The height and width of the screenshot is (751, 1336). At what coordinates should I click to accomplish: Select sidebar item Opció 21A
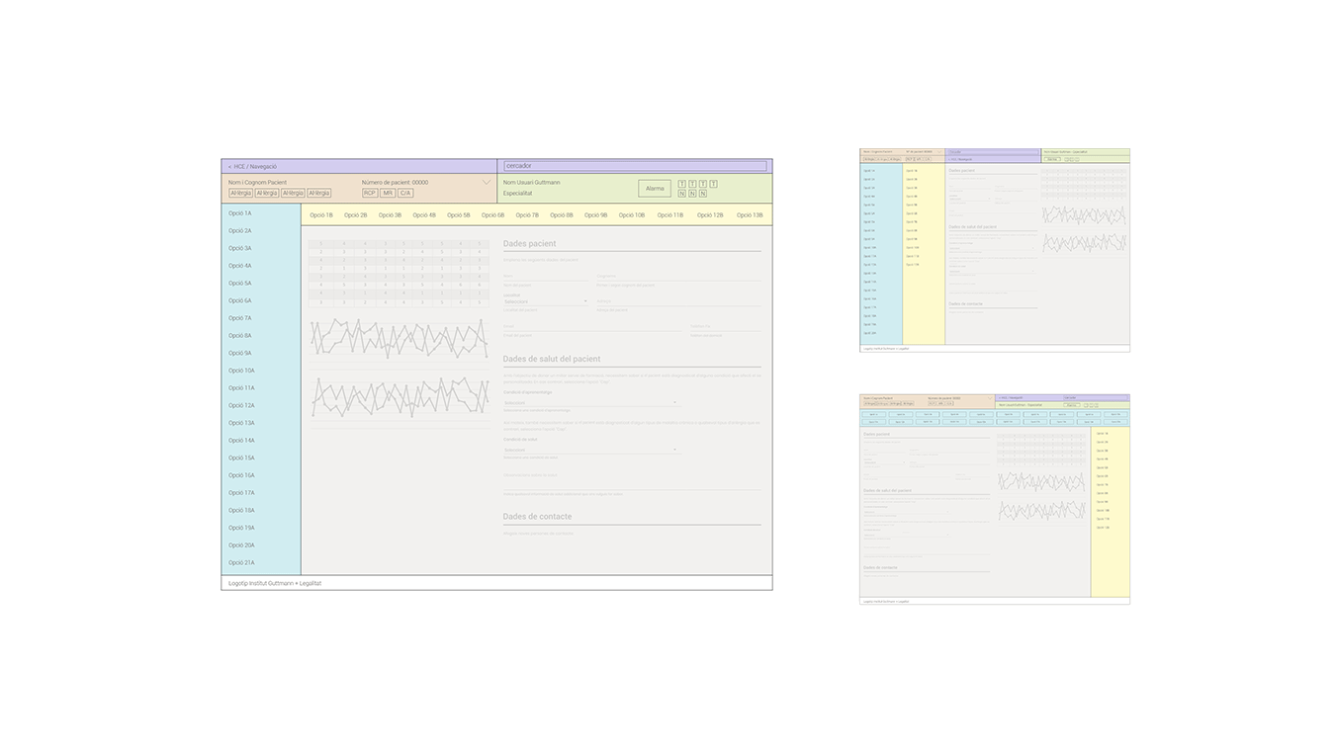(x=241, y=563)
